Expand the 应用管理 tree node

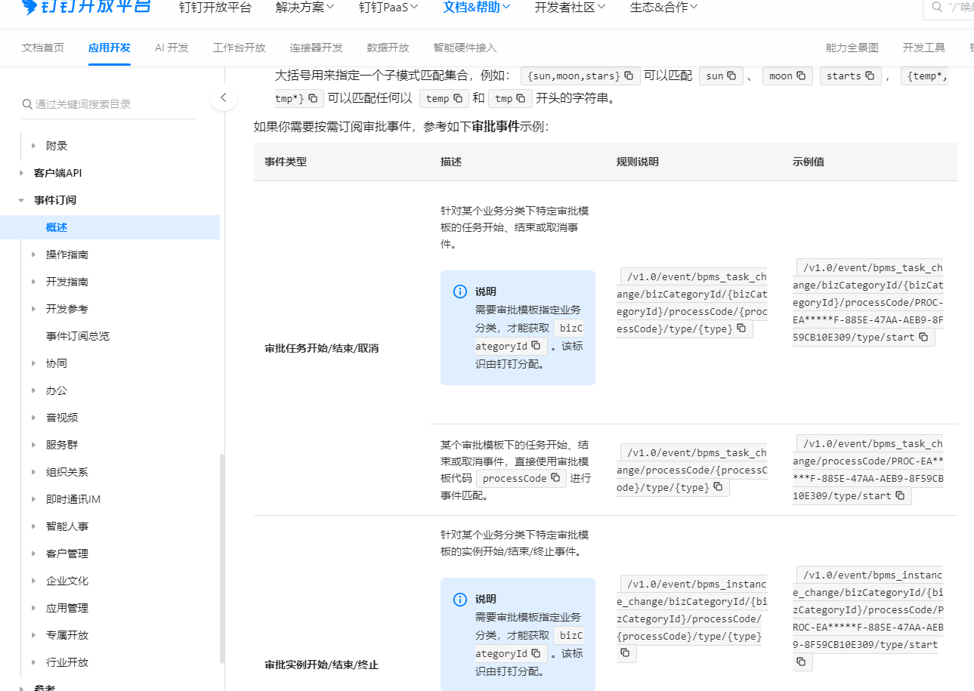33,608
